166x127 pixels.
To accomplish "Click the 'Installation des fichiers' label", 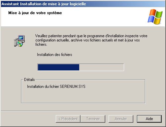I will (x=54, y=55).
